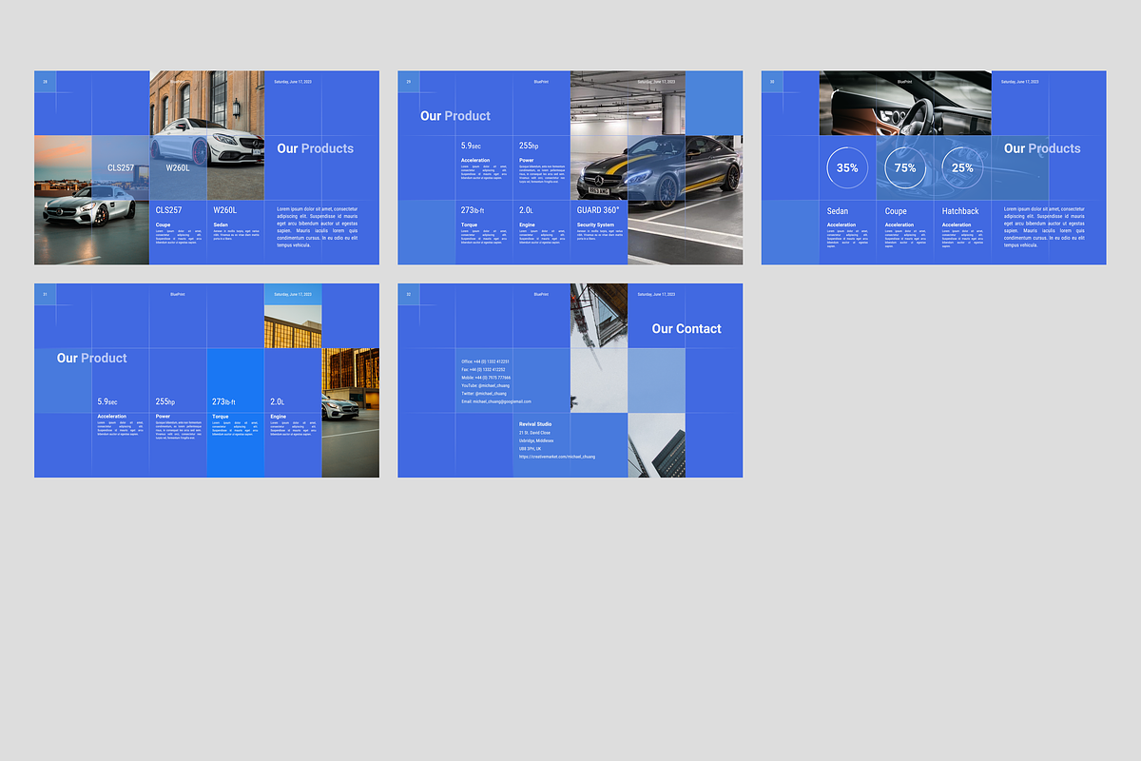Click the 'Our Contact' heading

coord(687,328)
